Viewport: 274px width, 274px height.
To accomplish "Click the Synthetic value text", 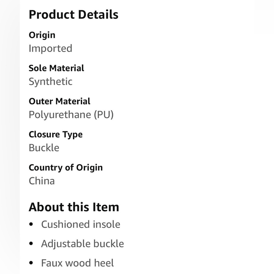I will tap(50, 82).
